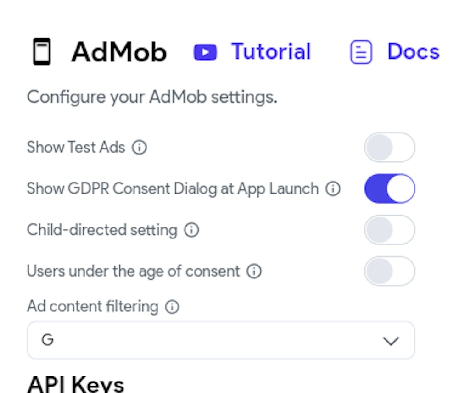Image resolution: width=459 pixels, height=393 pixels.
Task: Click the Tutorial video play icon
Action: [x=205, y=52]
